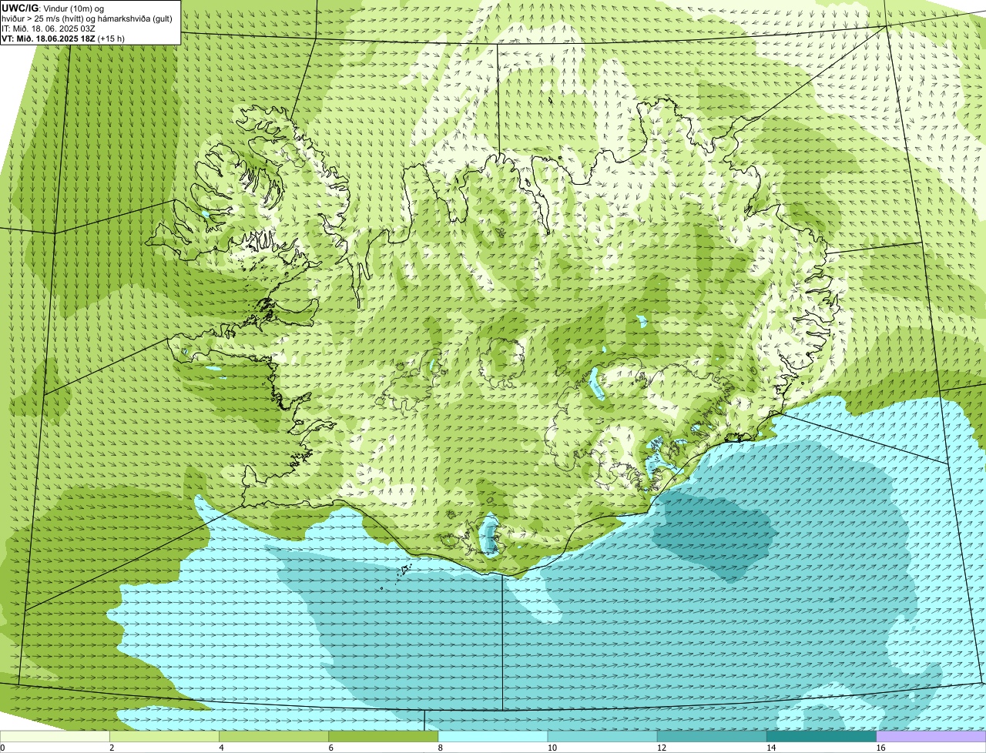
Task: Click the legend scale label "16"
Action: click(x=880, y=748)
